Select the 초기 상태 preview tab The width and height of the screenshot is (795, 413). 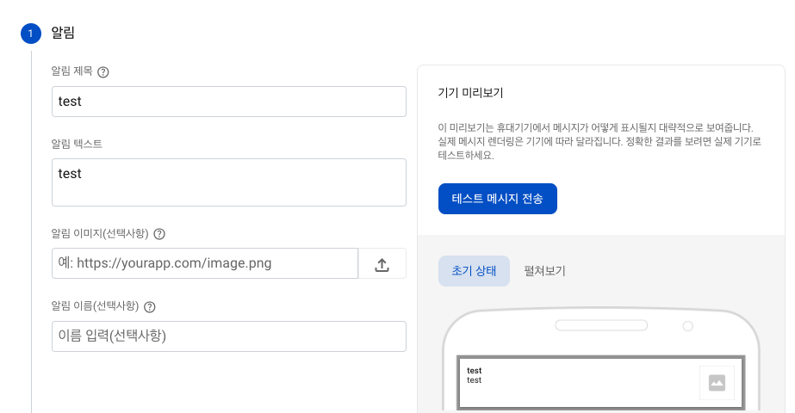(x=474, y=271)
